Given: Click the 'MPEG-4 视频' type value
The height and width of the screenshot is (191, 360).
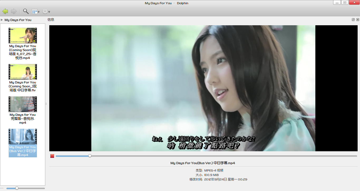Looking at the screenshot, I should pyautogui.click(x=214, y=170).
